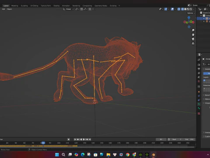This screenshot has width=210, height=158.
Task: Toggle proportional editing button
Action: click(90, 9)
